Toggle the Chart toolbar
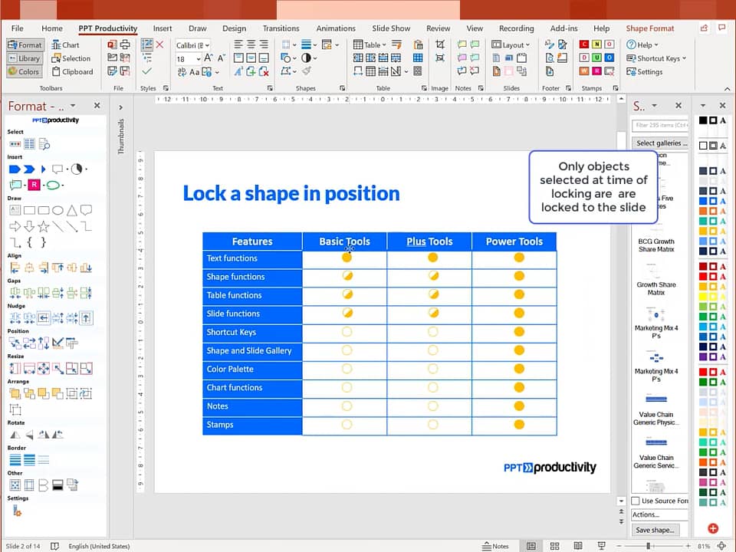This screenshot has width=736, height=552. (x=65, y=45)
